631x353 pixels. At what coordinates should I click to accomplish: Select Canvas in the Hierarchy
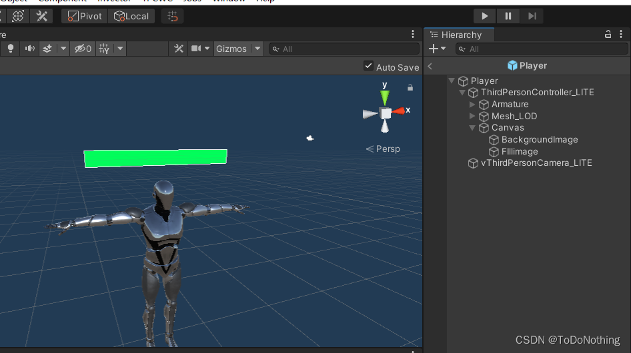pyautogui.click(x=508, y=128)
